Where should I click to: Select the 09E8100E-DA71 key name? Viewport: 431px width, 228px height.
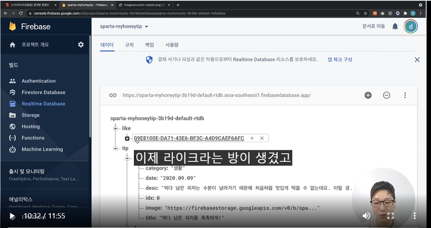point(189,138)
